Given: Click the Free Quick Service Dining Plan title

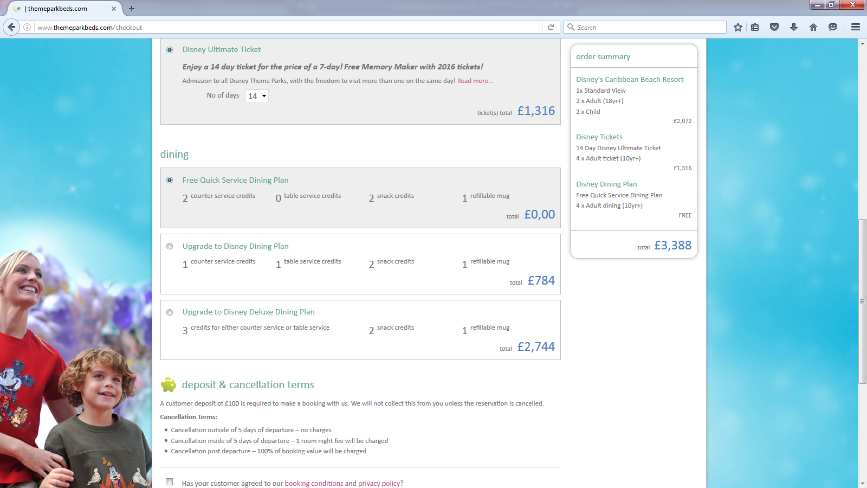Looking at the screenshot, I should [235, 180].
